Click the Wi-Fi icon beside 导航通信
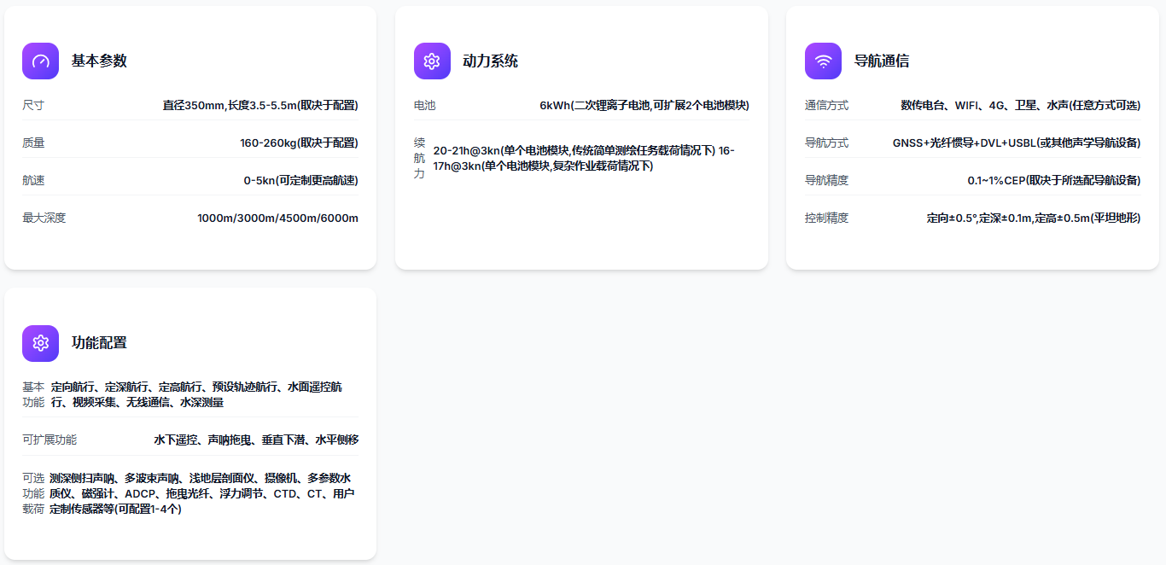The width and height of the screenshot is (1166, 565). [x=823, y=61]
